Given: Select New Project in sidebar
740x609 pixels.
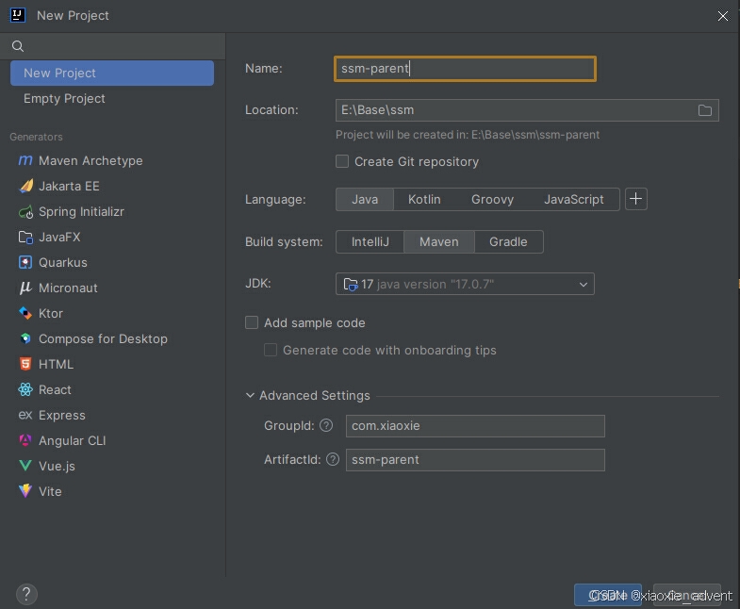Looking at the screenshot, I should (112, 74).
